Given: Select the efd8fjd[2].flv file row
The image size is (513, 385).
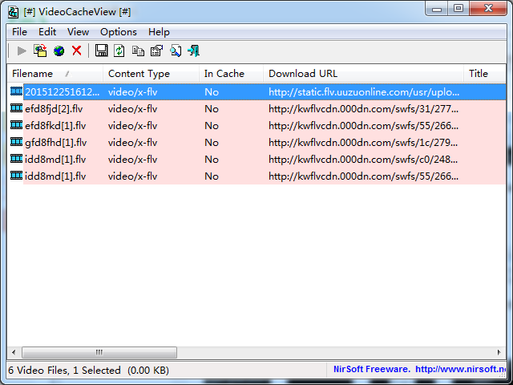Looking at the screenshot, I should point(55,109).
